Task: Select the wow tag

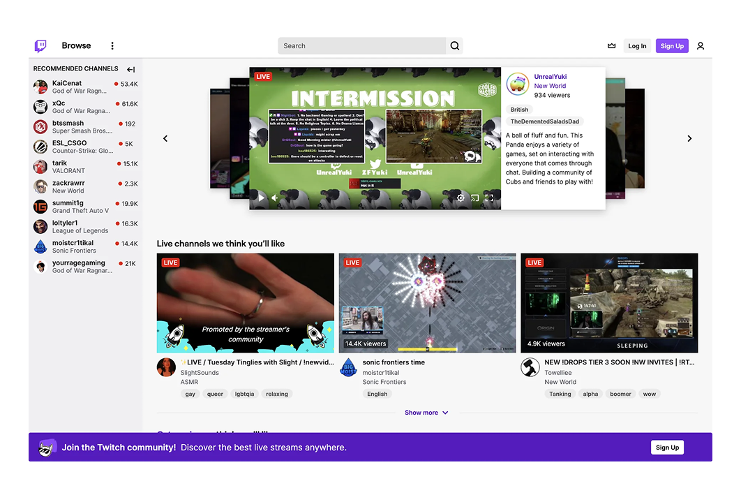Action: (x=650, y=394)
